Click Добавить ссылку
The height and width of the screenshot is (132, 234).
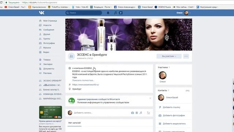[x=171, y=107]
